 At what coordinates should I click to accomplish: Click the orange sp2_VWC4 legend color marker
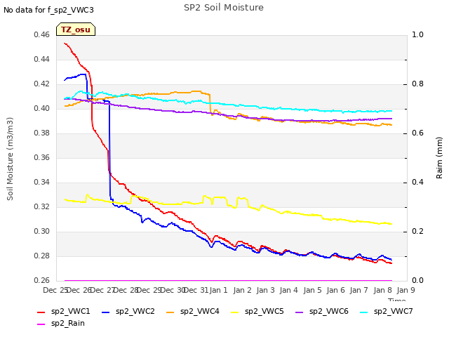pos(170,312)
